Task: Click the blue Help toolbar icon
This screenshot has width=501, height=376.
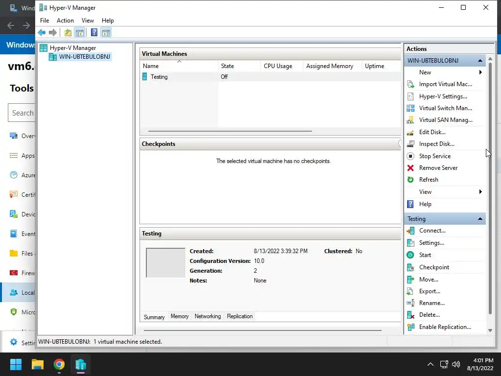Action: tap(94, 32)
